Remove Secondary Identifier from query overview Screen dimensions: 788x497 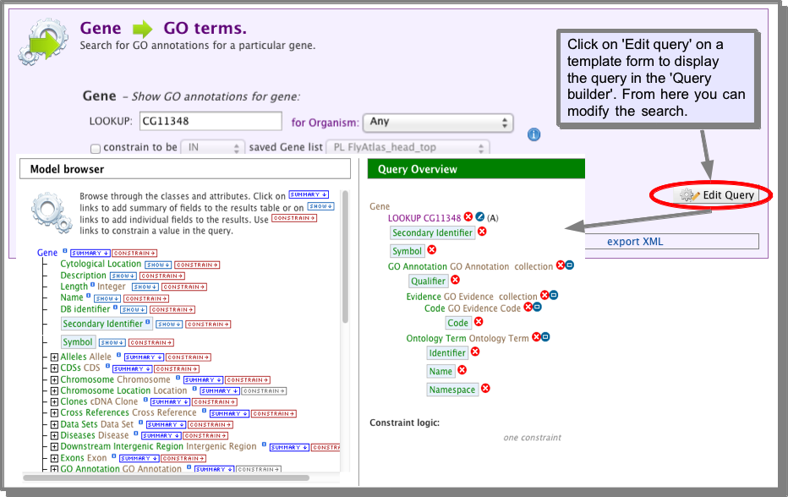(x=482, y=232)
